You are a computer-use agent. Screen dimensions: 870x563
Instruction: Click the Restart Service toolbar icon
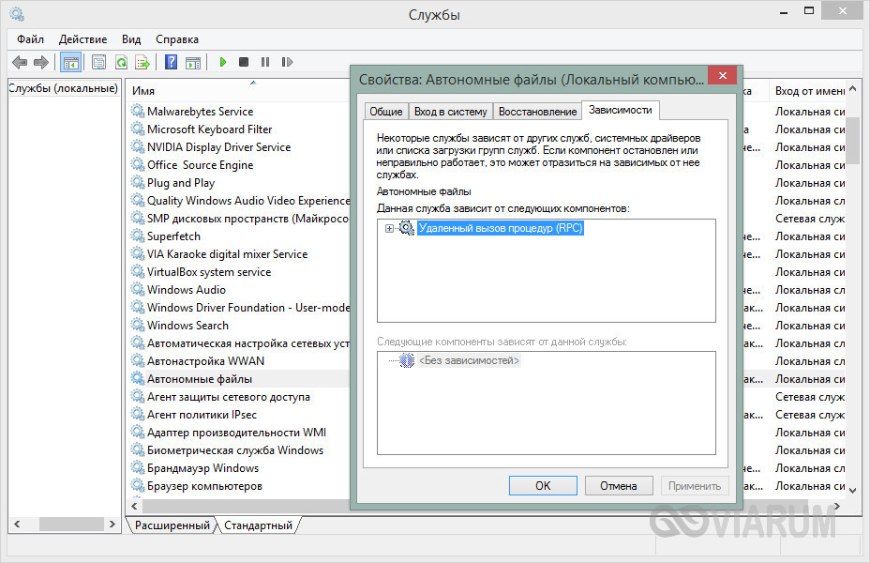[x=287, y=62]
